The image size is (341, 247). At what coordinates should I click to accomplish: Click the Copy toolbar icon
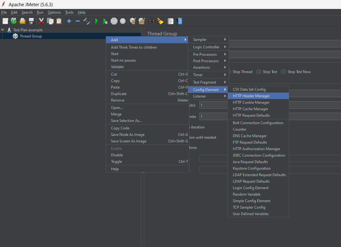(x=50, y=21)
